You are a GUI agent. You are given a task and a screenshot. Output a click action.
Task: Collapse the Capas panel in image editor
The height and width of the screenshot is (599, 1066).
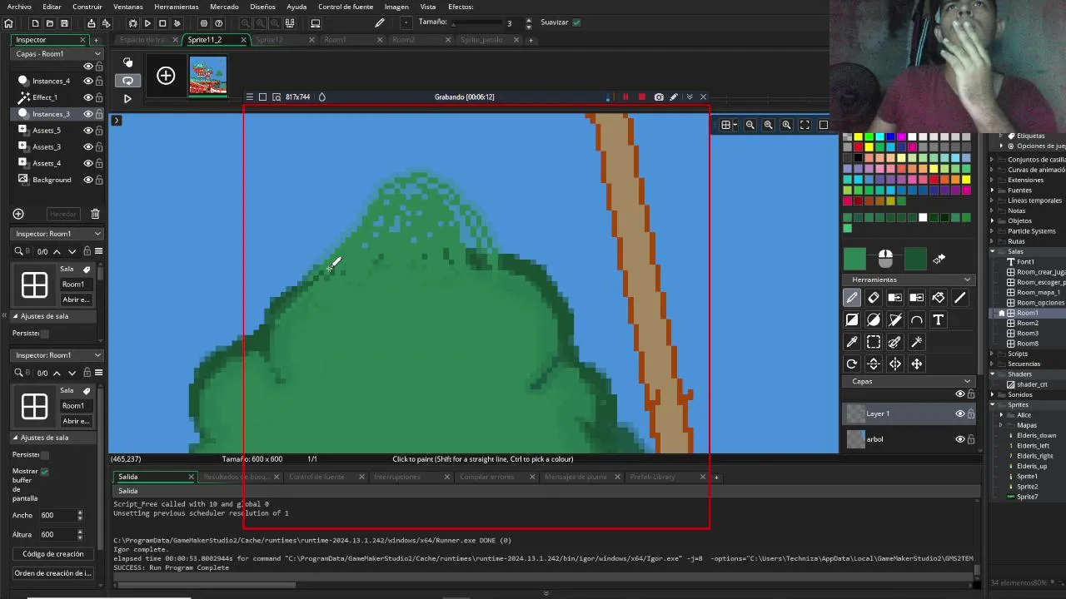coord(967,381)
